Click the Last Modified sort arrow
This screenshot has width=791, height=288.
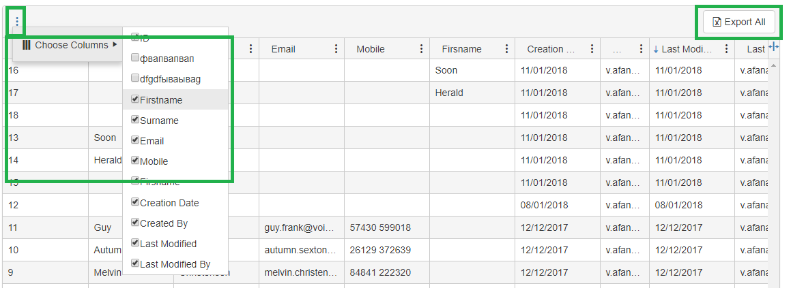click(x=656, y=49)
